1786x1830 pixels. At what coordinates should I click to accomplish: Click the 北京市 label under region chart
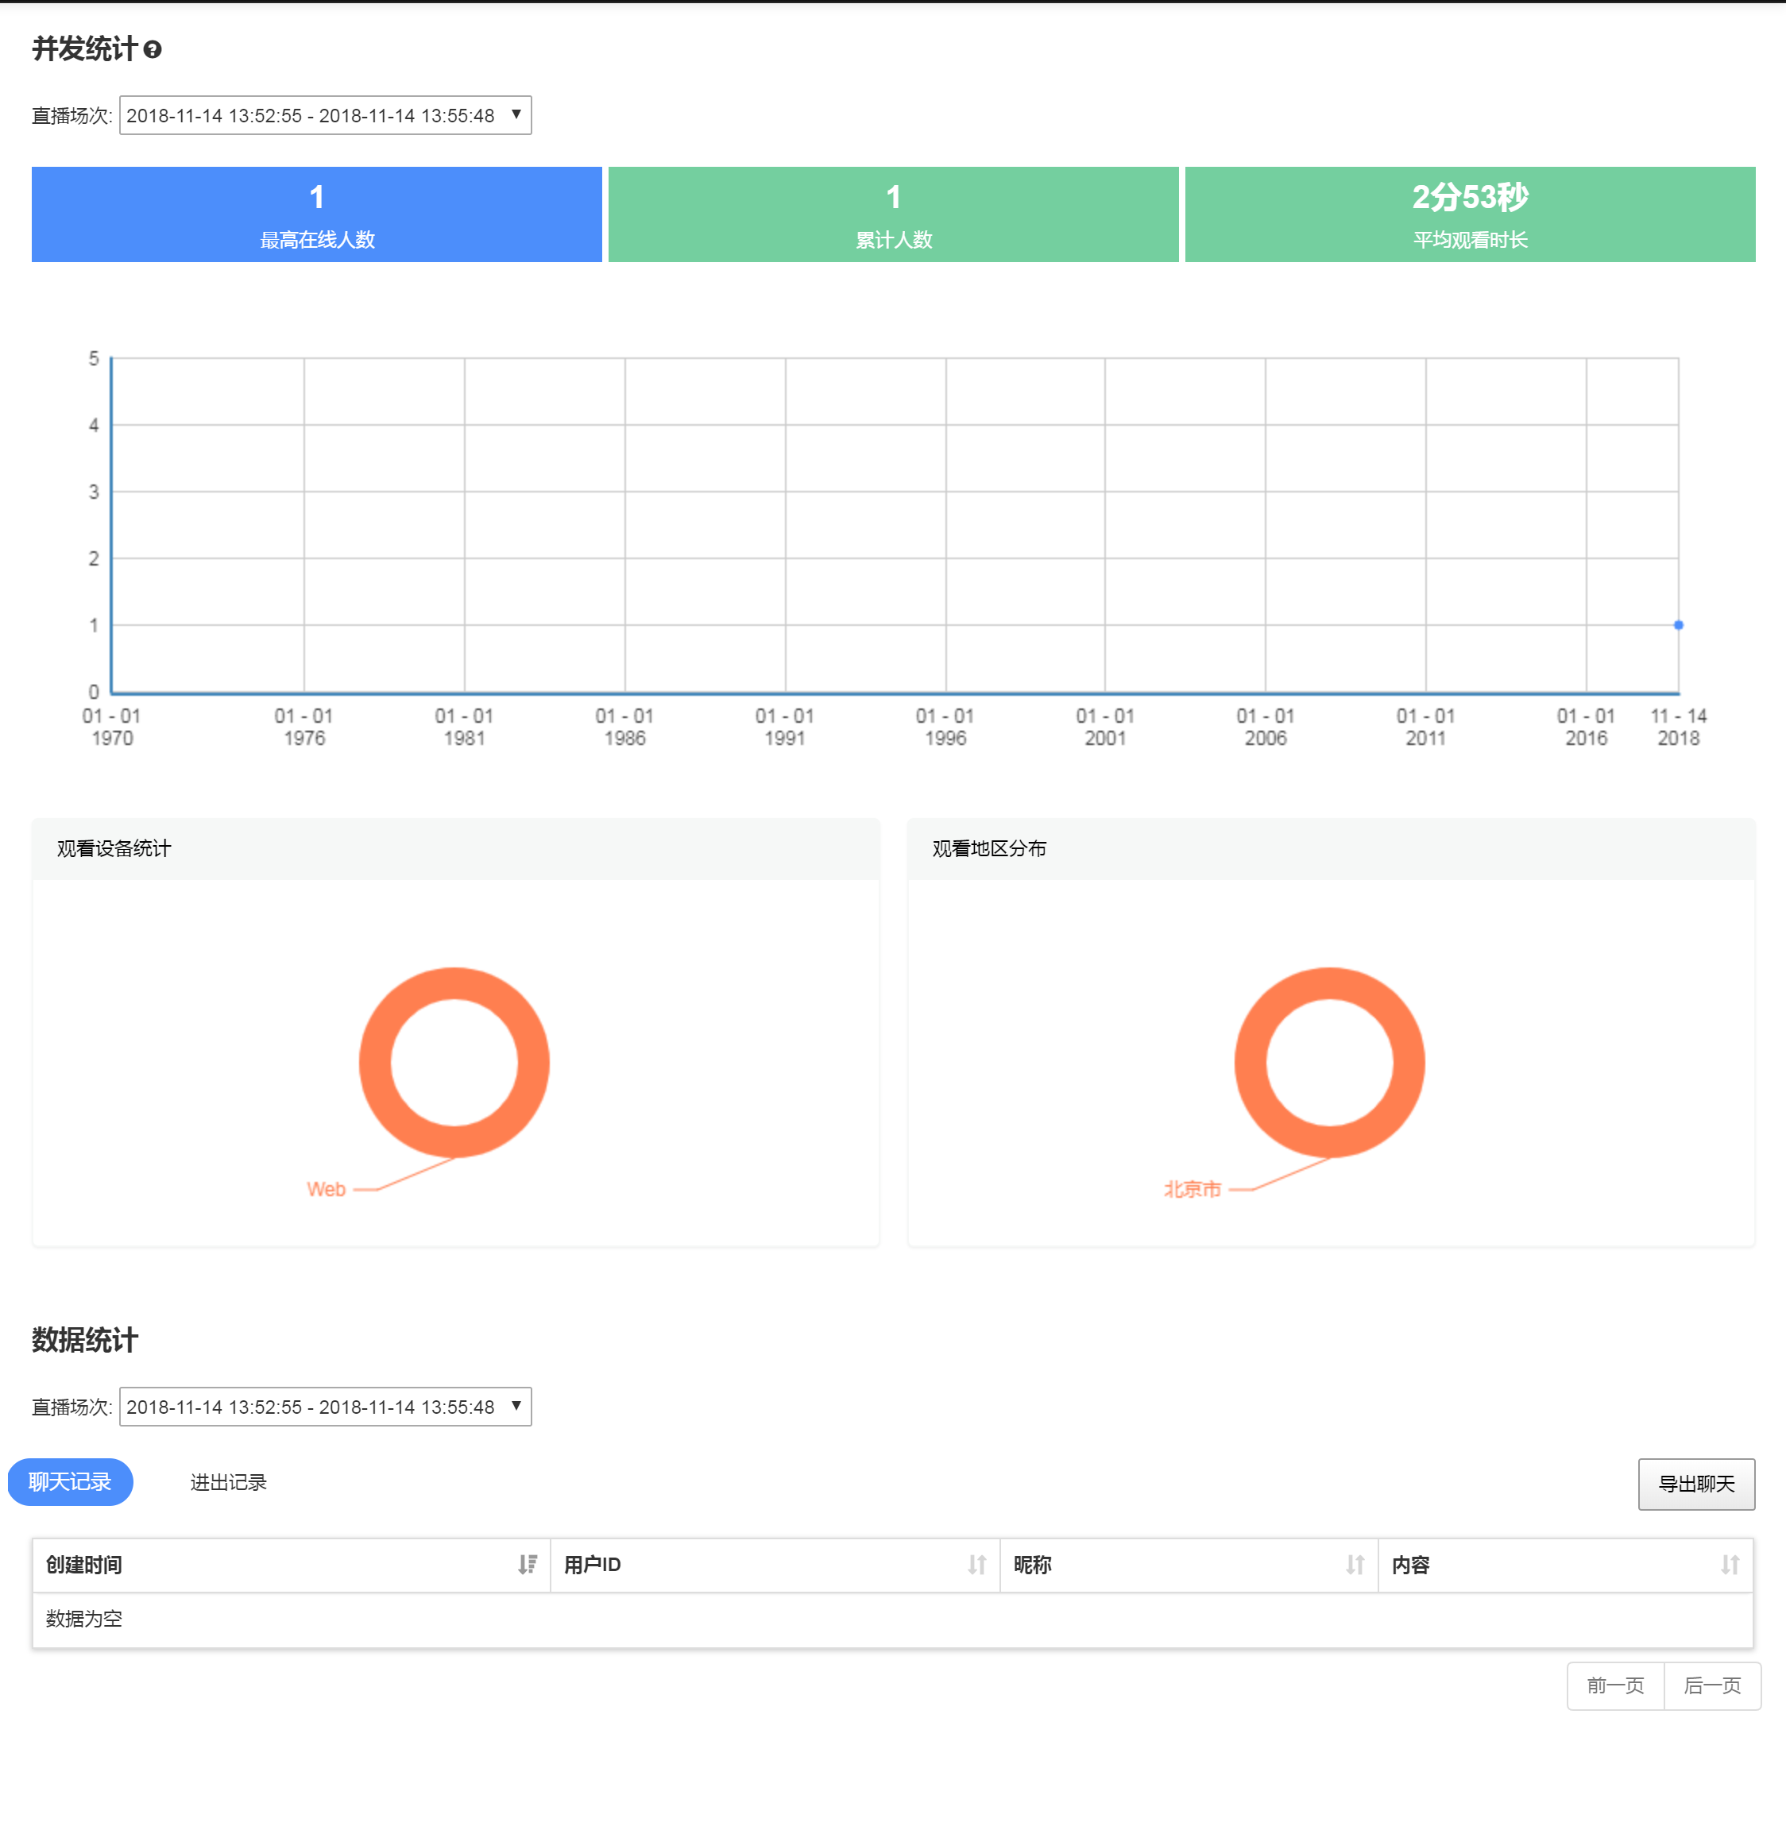[x=1193, y=1189]
